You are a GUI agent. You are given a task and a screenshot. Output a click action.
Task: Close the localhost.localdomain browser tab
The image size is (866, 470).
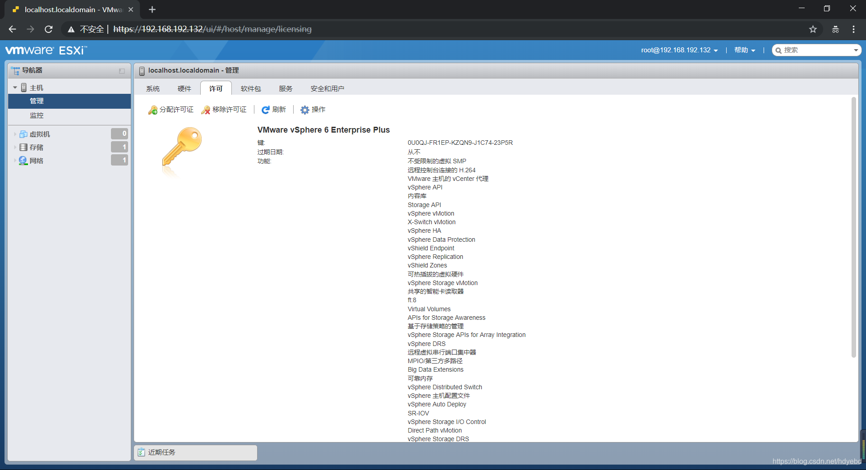click(131, 9)
